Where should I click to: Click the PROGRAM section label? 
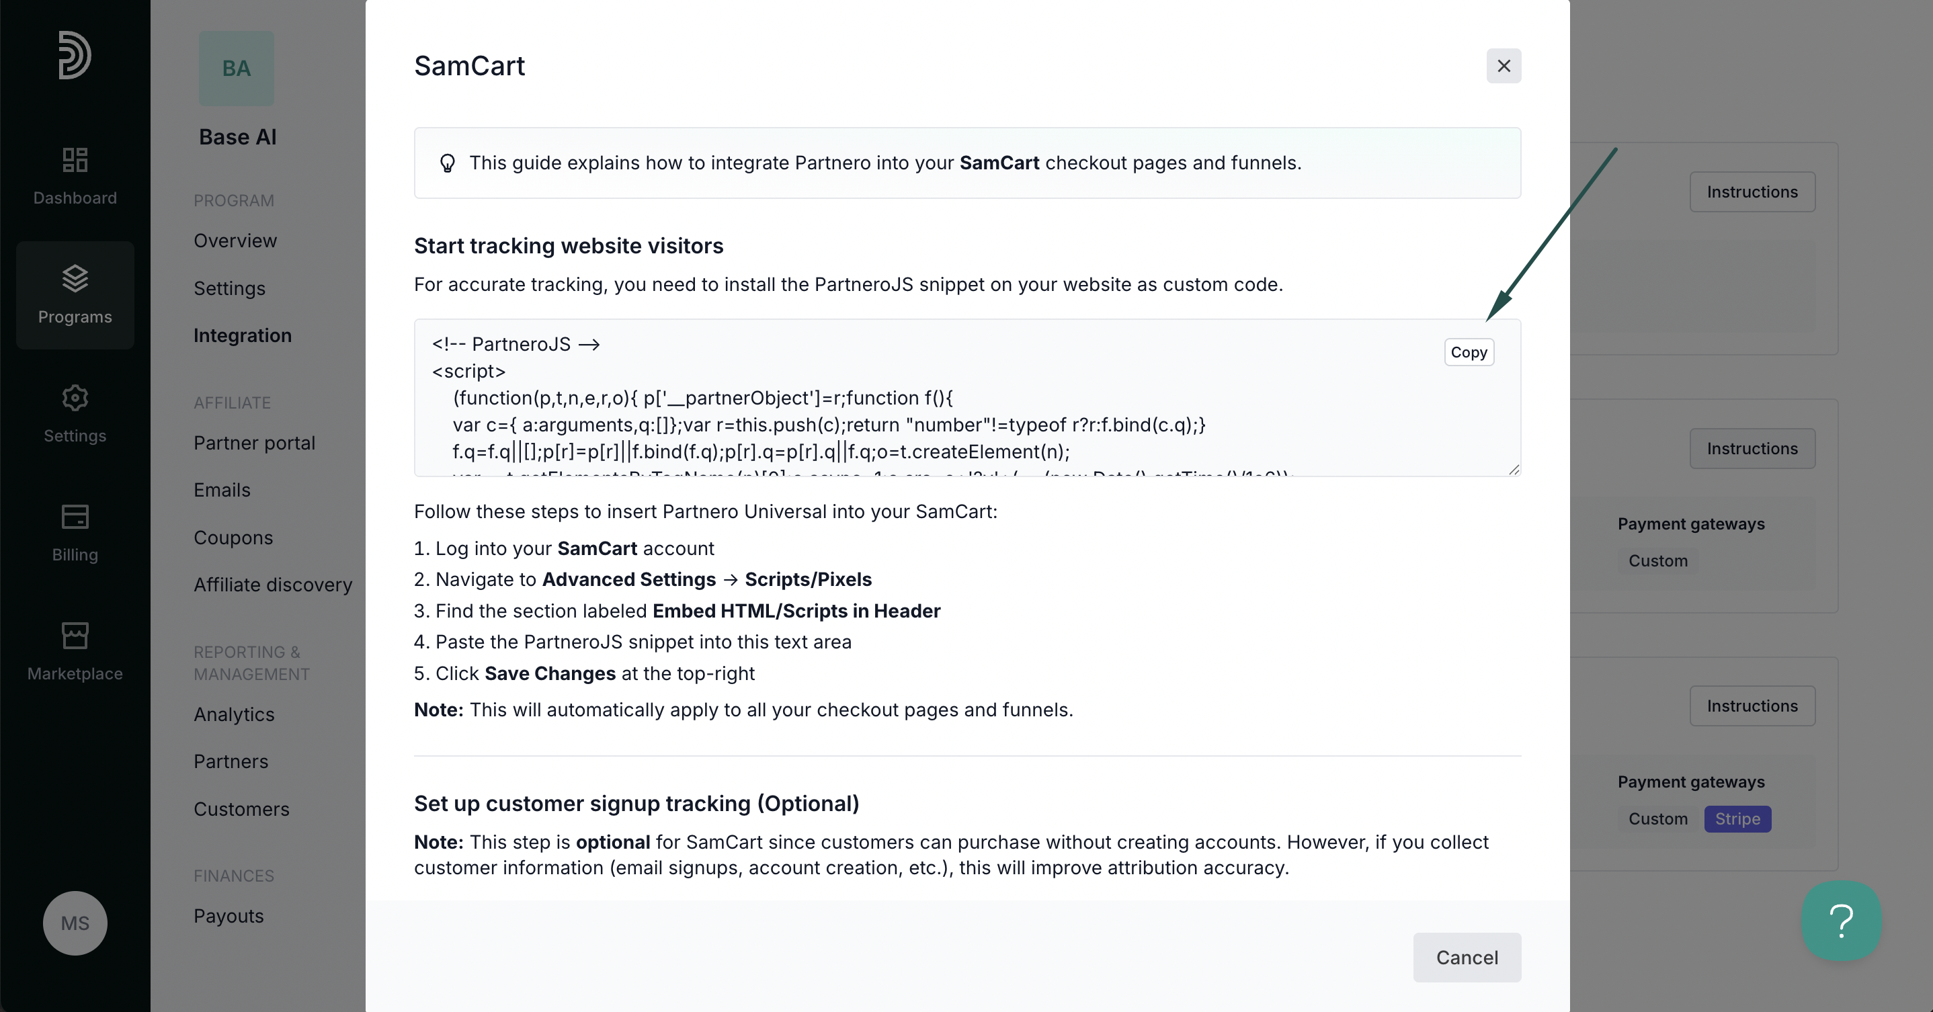pyautogui.click(x=233, y=200)
